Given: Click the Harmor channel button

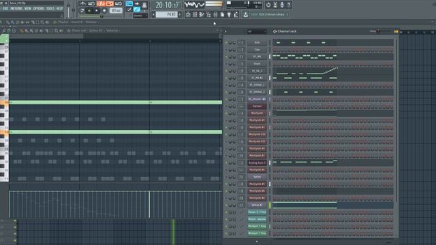Looking at the screenshot, I should pyautogui.click(x=257, y=106).
